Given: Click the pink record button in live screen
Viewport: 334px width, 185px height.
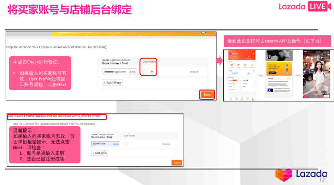Looking at the screenshot, I should pos(305,96).
